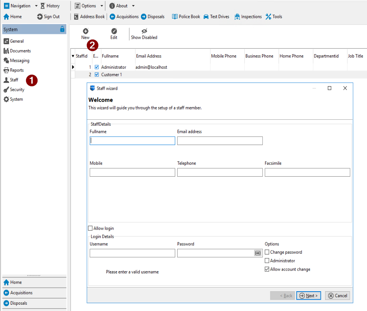Expand the Navigation dropdown arrow
This screenshot has width=367, height=311.
click(36, 6)
